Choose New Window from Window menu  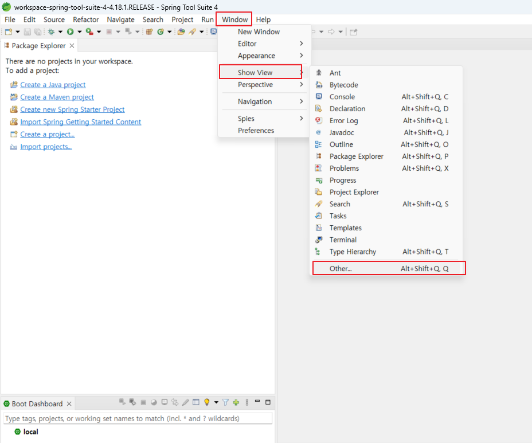(x=264, y=32)
